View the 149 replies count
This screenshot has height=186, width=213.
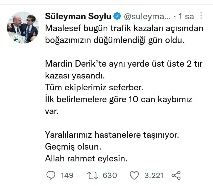click(x=67, y=175)
